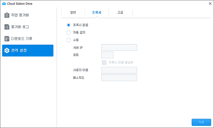
Task: Focus the 패스워드 text field
Action: 119,78
